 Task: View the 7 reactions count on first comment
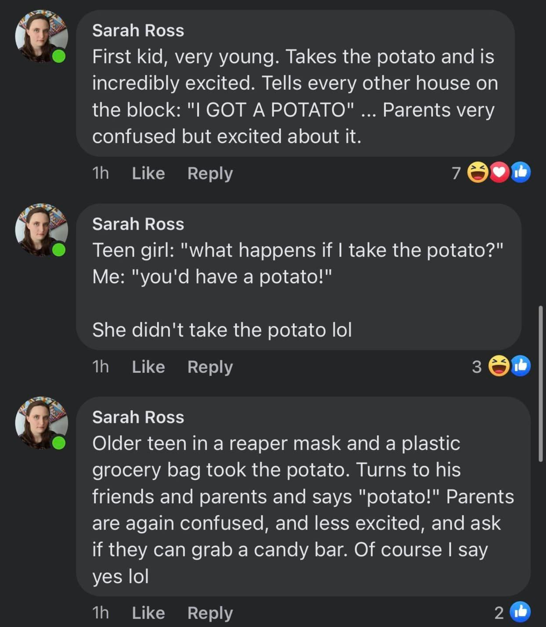[x=456, y=174]
